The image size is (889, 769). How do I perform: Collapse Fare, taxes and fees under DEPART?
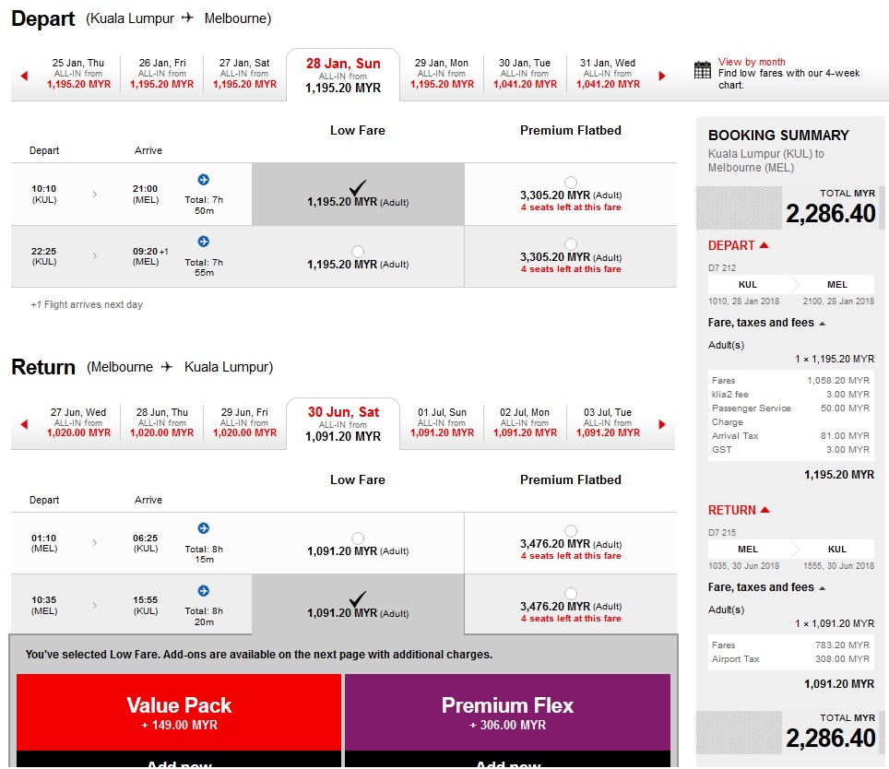pyautogui.click(x=822, y=324)
